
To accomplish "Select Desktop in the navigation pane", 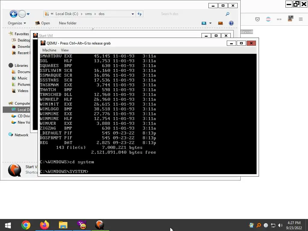I will pos(21,40).
